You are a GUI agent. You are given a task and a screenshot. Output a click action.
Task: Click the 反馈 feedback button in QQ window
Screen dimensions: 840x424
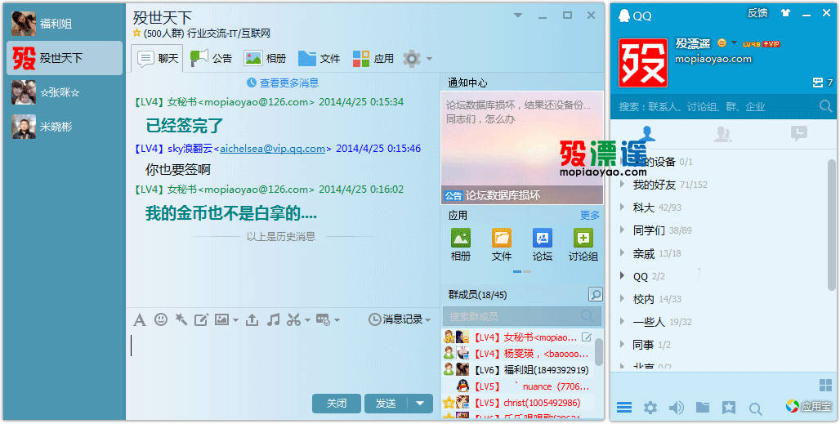coord(757,13)
